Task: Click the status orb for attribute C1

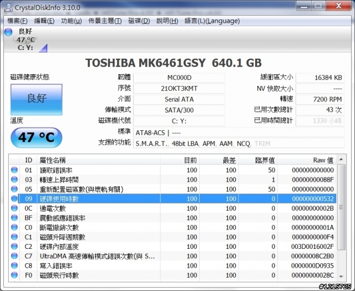Action: coord(14,237)
